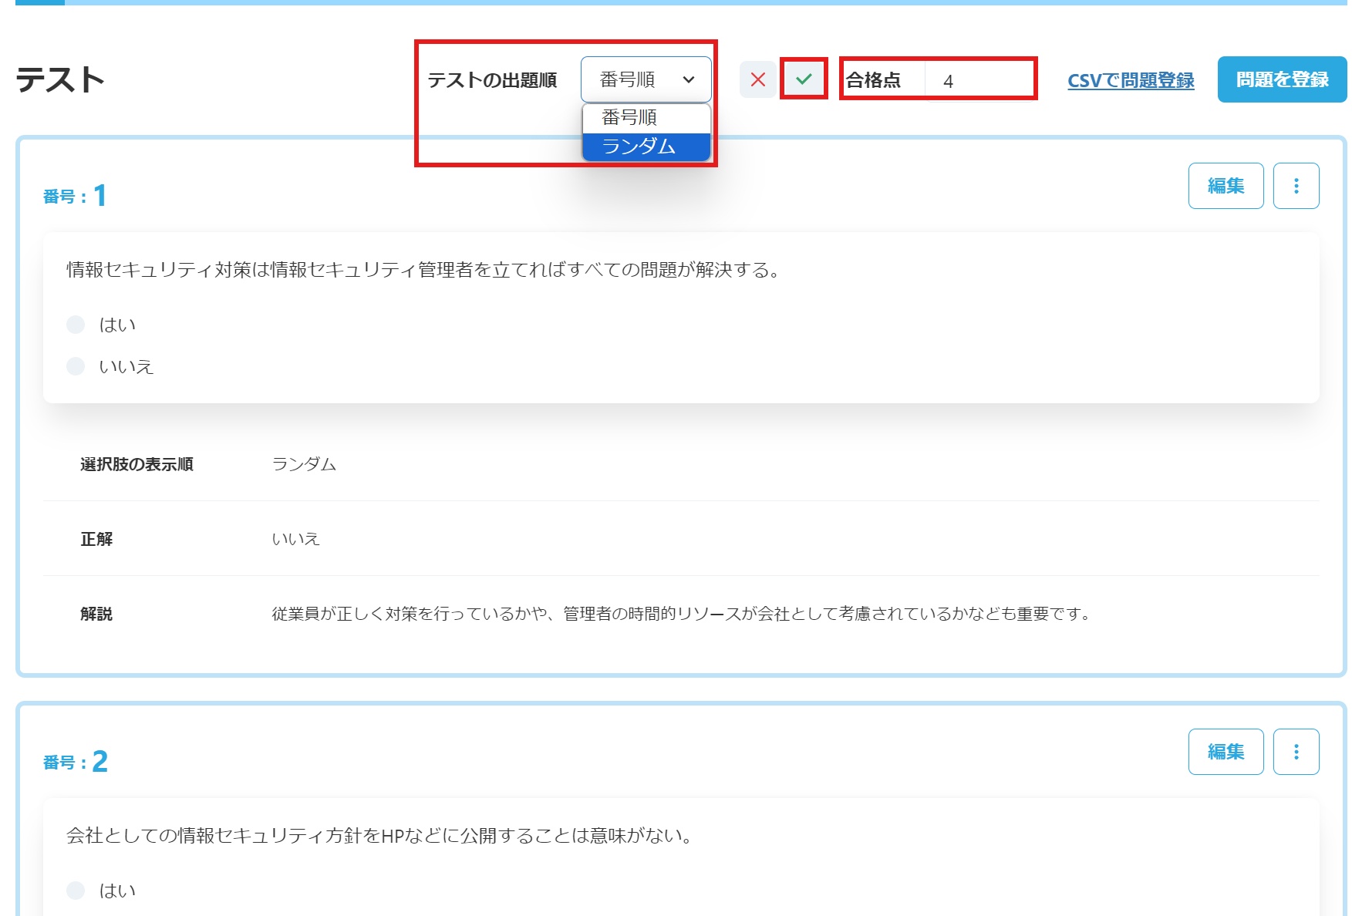Click the ランダム value for 選択肢の表示順

point(304,464)
